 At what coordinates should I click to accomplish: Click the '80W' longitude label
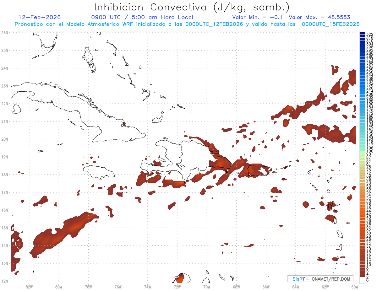tap(59, 286)
